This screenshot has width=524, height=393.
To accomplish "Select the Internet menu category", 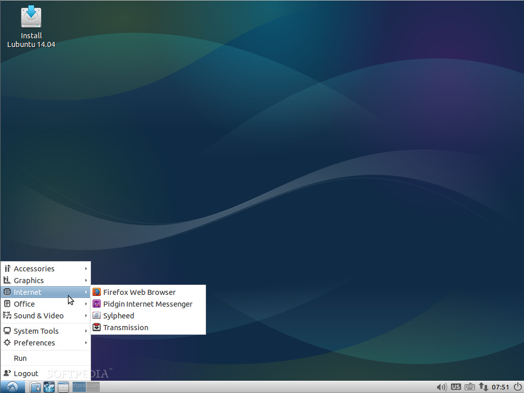I will 46,292.
